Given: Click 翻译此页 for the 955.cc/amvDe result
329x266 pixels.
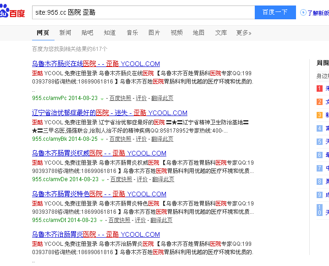Looking at the screenshot, I should click(x=163, y=179).
